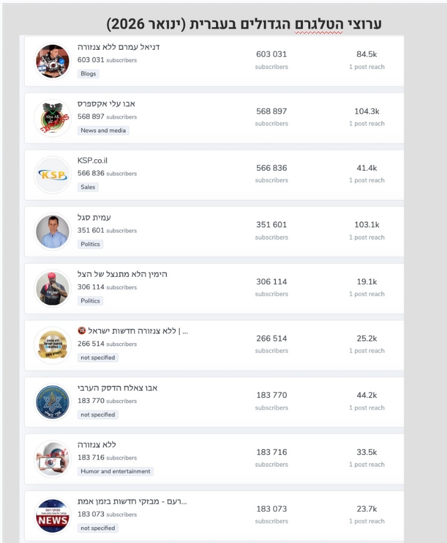Select the camera-phone ללא צנזורה avatar
447x543 pixels.
pos(52,459)
